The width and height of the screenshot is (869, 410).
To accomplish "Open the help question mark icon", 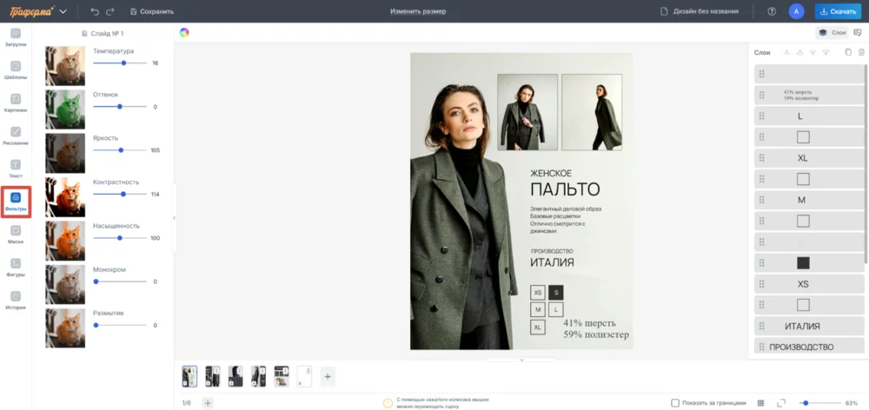I will point(772,11).
